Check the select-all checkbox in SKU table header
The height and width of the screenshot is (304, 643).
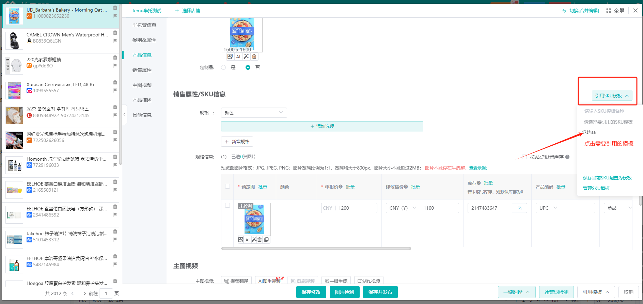(x=228, y=186)
